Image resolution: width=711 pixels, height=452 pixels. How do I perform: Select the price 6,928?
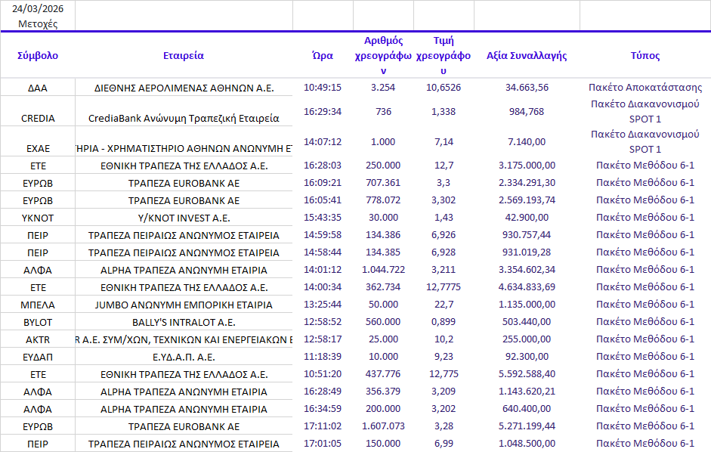tap(444, 252)
